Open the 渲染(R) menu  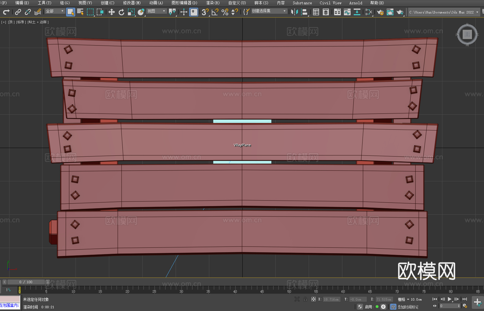pyautogui.click(x=213, y=3)
